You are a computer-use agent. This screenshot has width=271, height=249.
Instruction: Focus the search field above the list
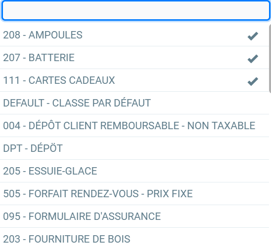point(136,11)
